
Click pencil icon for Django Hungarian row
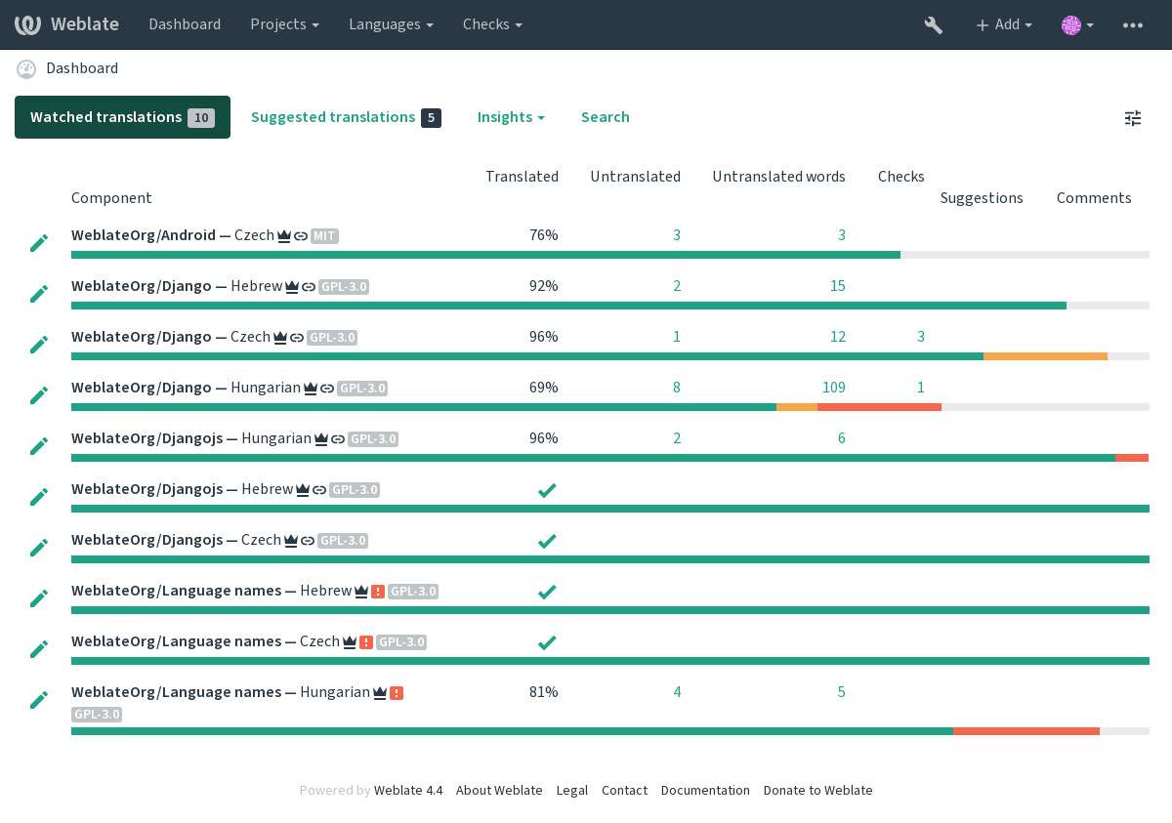pyautogui.click(x=39, y=394)
